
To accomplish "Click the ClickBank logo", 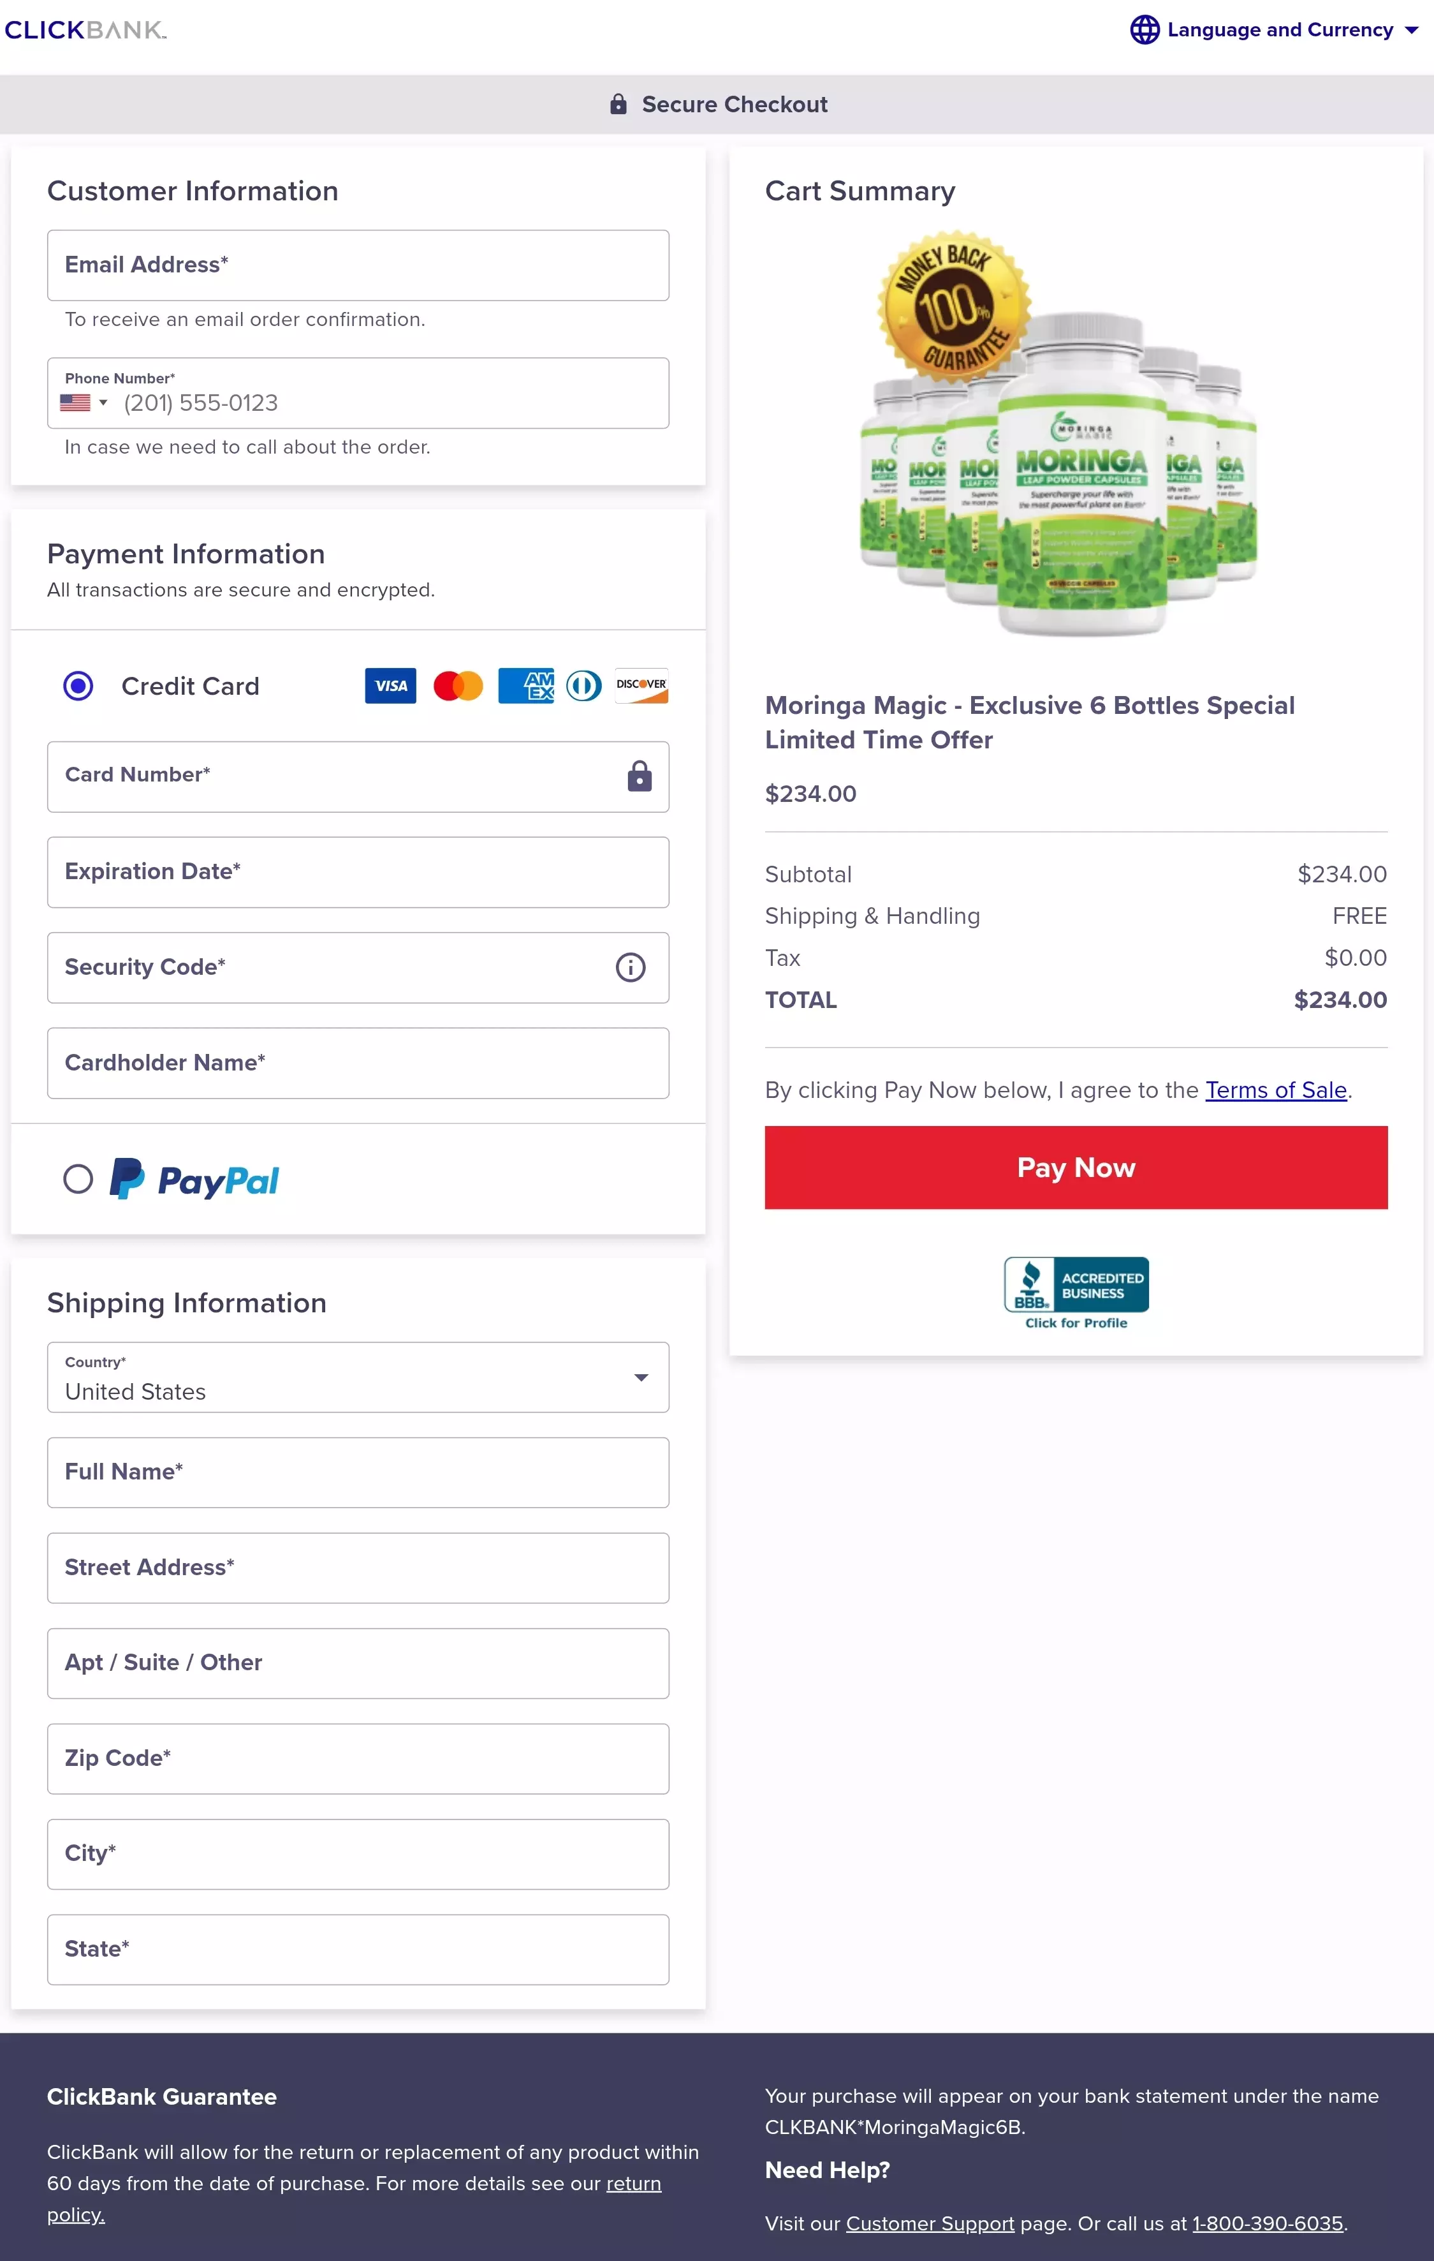I will tap(85, 30).
